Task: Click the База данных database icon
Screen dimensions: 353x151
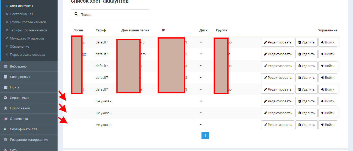Action: [5, 77]
